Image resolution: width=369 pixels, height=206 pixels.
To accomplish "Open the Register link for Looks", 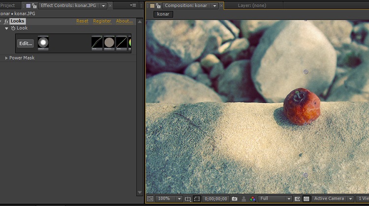I will coord(102,21).
